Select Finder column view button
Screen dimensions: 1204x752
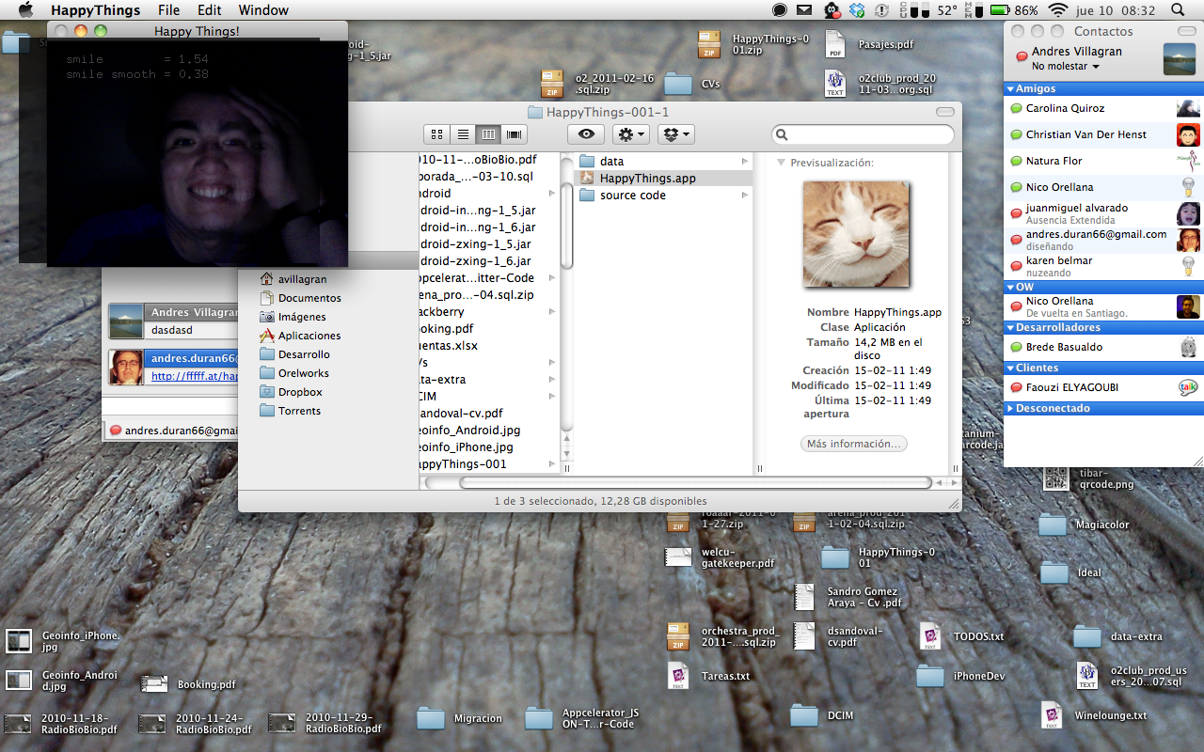(x=488, y=134)
